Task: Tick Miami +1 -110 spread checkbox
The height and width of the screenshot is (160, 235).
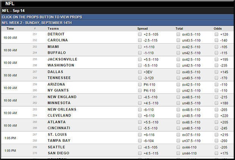Action: (x=140, y=47)
